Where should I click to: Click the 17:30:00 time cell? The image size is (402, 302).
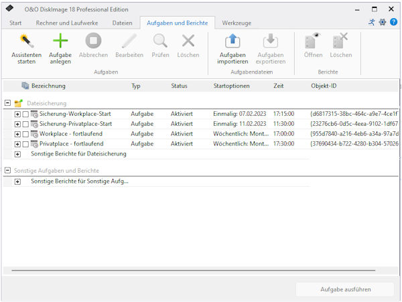(x=283, y=144)
